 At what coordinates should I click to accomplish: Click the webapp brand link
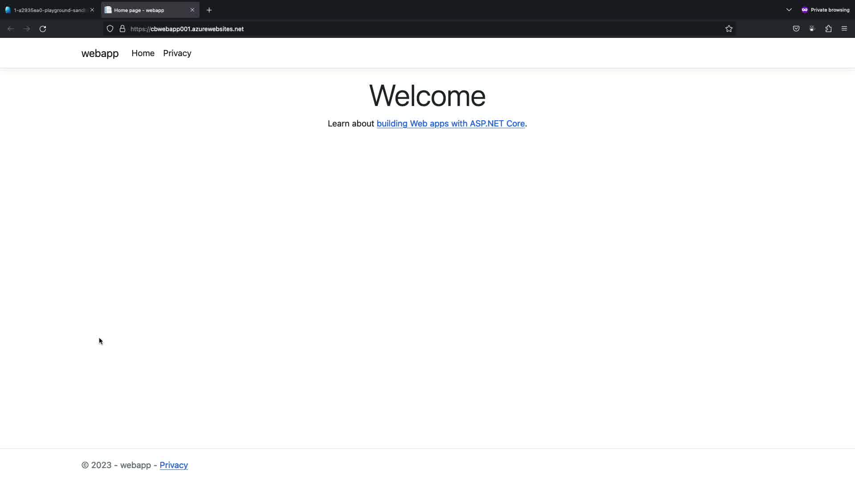(x=100, y=53)
